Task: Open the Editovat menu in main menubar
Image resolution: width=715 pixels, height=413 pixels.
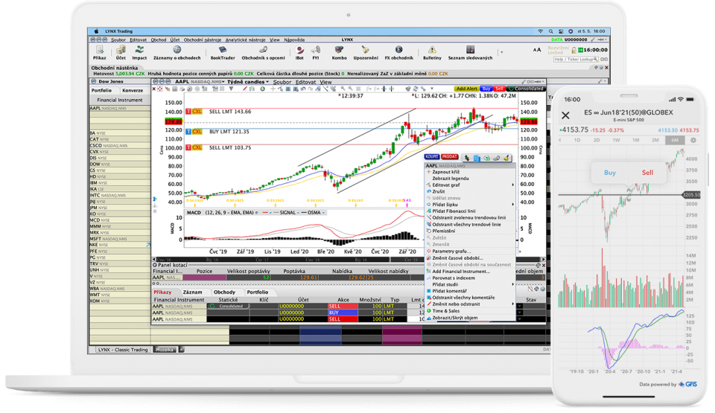Action: (x=139, y=39)
